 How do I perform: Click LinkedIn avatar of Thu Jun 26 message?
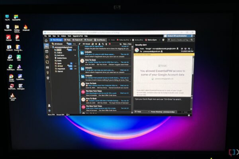(82, 53)
